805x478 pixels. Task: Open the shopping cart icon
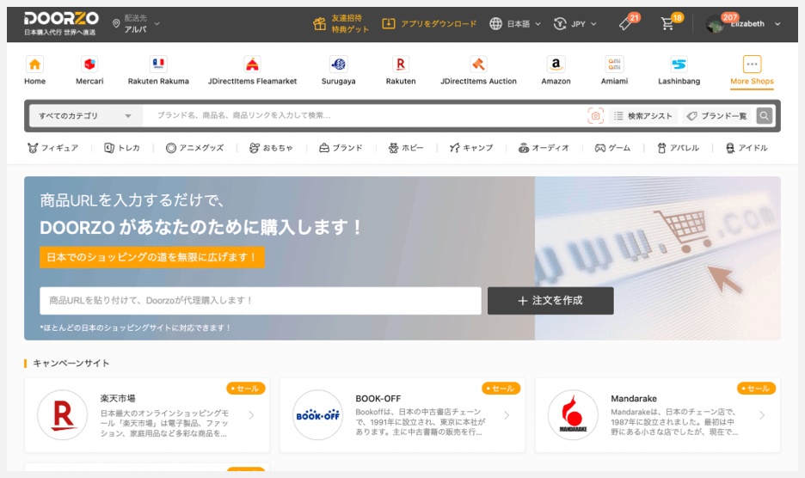667,23
